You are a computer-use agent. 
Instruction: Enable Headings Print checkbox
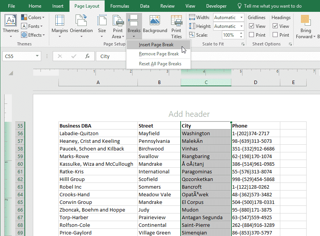tap(275, 35)
